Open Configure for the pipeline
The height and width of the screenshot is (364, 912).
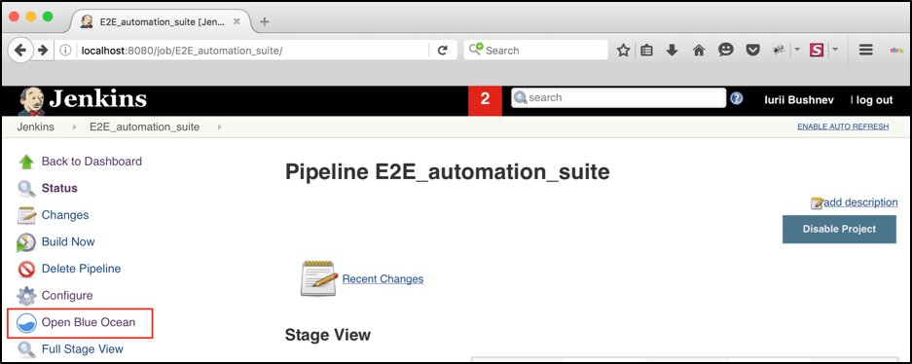pos(67,296)
